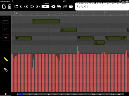129x96 pixels.
Task: Edit the TEMPO 120 field
Action: 45,6
